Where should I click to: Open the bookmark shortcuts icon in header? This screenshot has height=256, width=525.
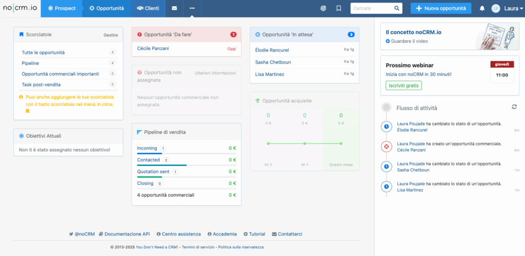[x=339, y=8]
